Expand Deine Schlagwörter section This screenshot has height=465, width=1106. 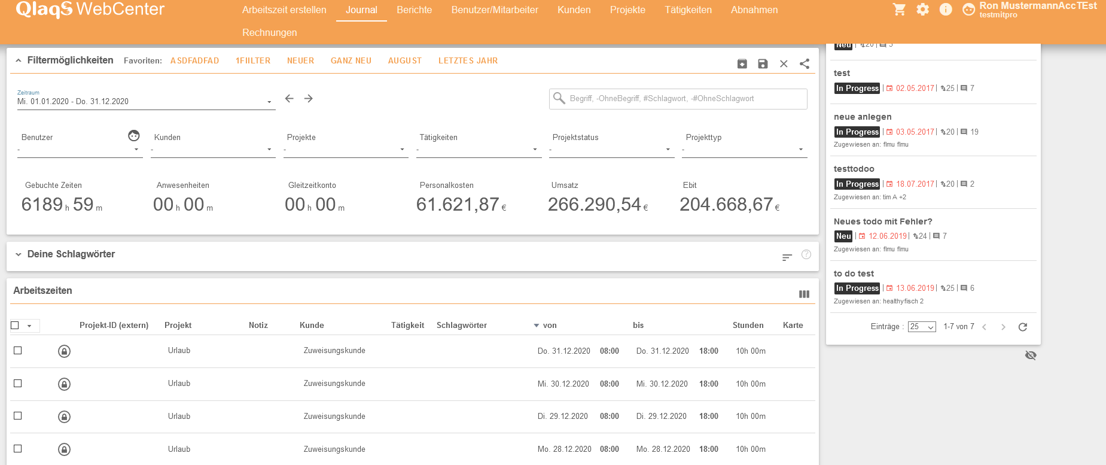[19, 254]
